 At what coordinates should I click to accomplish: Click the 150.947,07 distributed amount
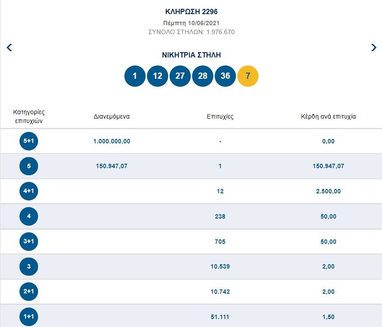112,166
